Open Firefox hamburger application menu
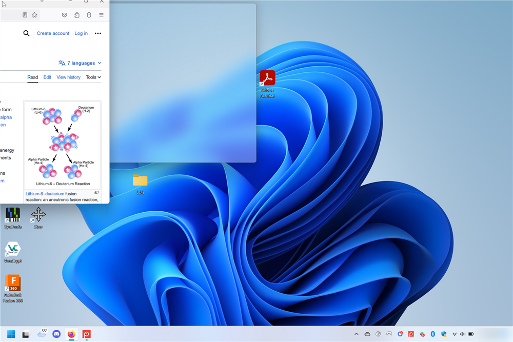This screenshot has height=342, width=513. pyautogui.click(x=101, y=15)
